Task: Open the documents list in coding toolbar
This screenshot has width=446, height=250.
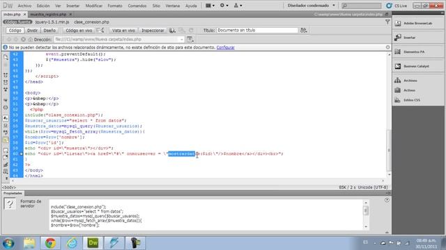Action: click(x=6, y=57)
